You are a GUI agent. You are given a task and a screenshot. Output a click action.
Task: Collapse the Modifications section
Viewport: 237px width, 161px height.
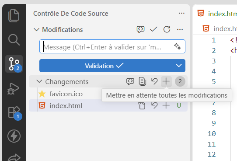tap(36, 29)
